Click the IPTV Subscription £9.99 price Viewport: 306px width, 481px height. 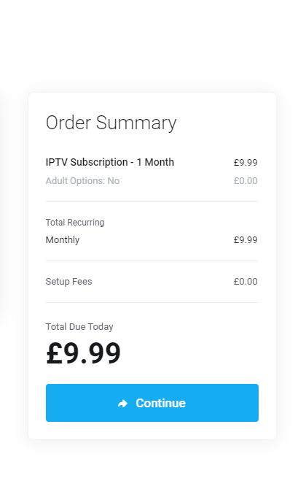(246, 162)
